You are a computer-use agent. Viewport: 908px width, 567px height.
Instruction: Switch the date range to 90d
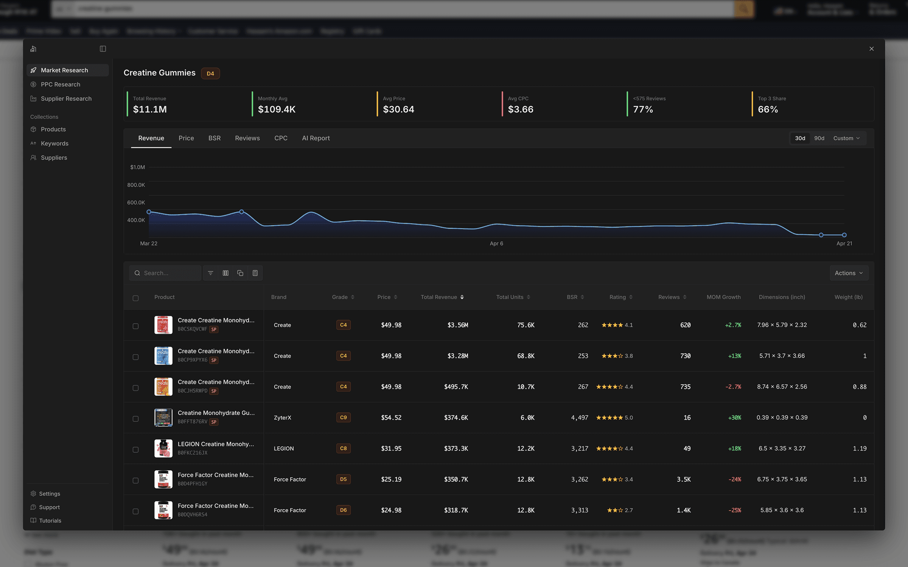[x=819, y=138]
